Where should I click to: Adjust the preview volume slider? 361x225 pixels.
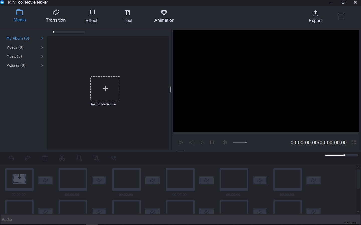point(240,142)
